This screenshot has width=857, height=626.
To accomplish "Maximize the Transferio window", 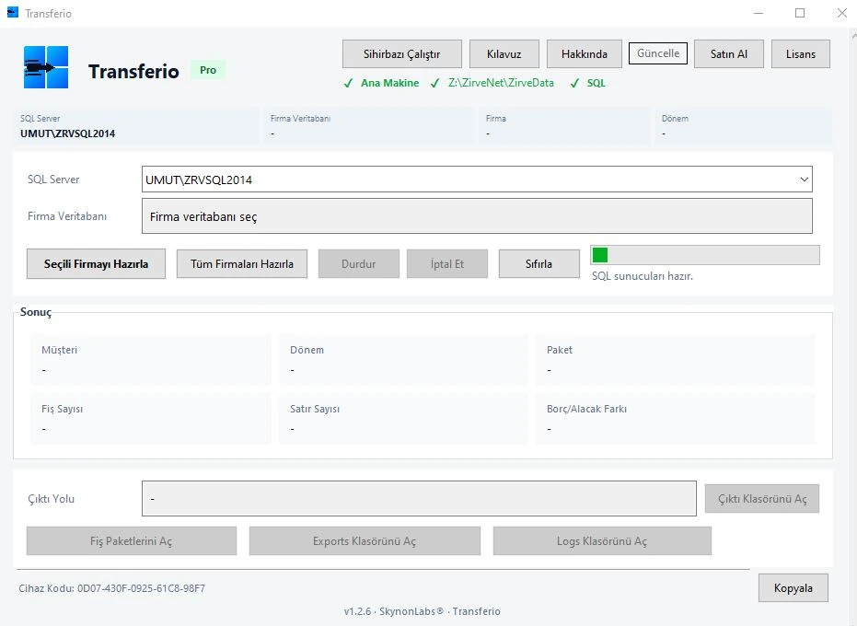I will tap(800, 13).
